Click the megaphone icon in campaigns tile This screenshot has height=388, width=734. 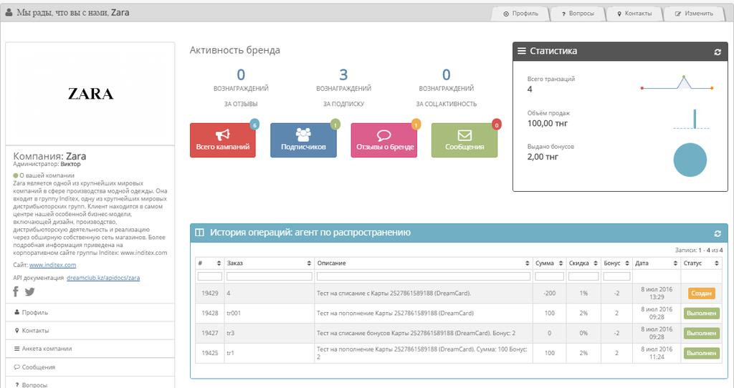[223, 135]
